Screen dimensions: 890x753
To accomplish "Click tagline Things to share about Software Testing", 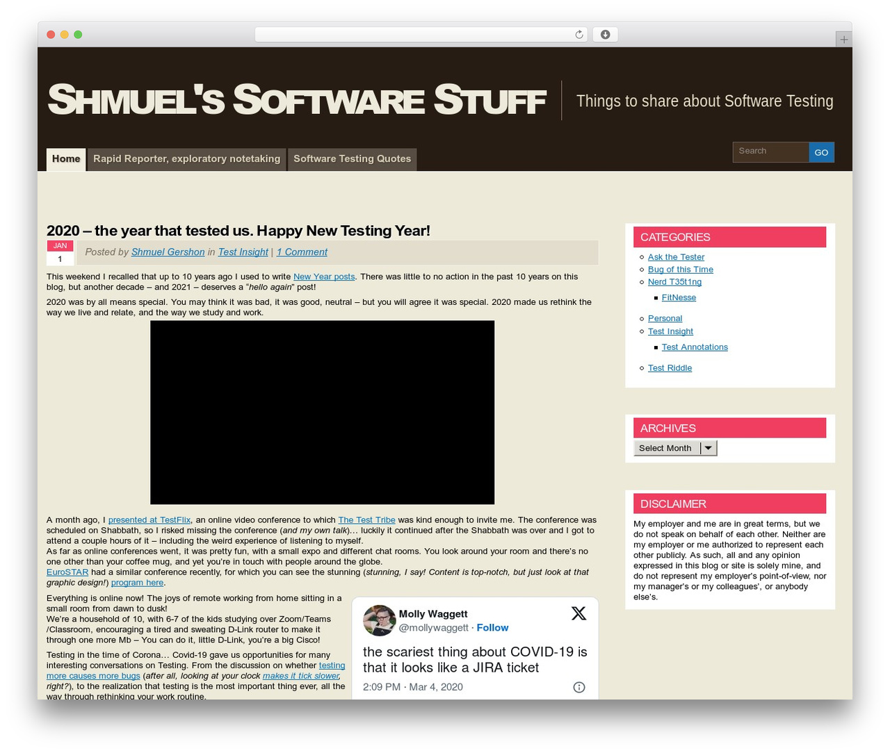I will 704,101.
